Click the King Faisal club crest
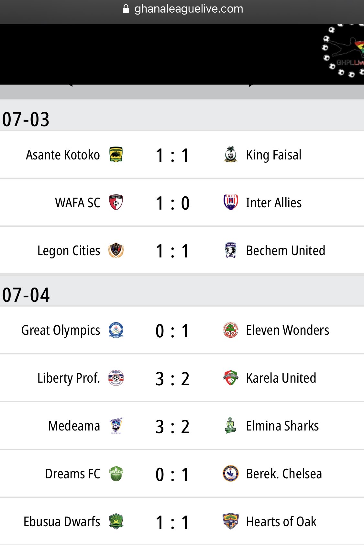This screenshot has width=364, height=545. coord(231,154)
